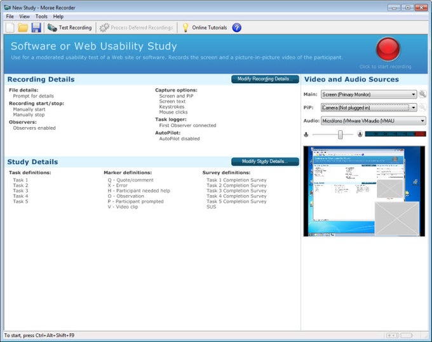Click the large PiP placeholder in preview
This screenshot has height=342, width=432.
pos(396,219)
